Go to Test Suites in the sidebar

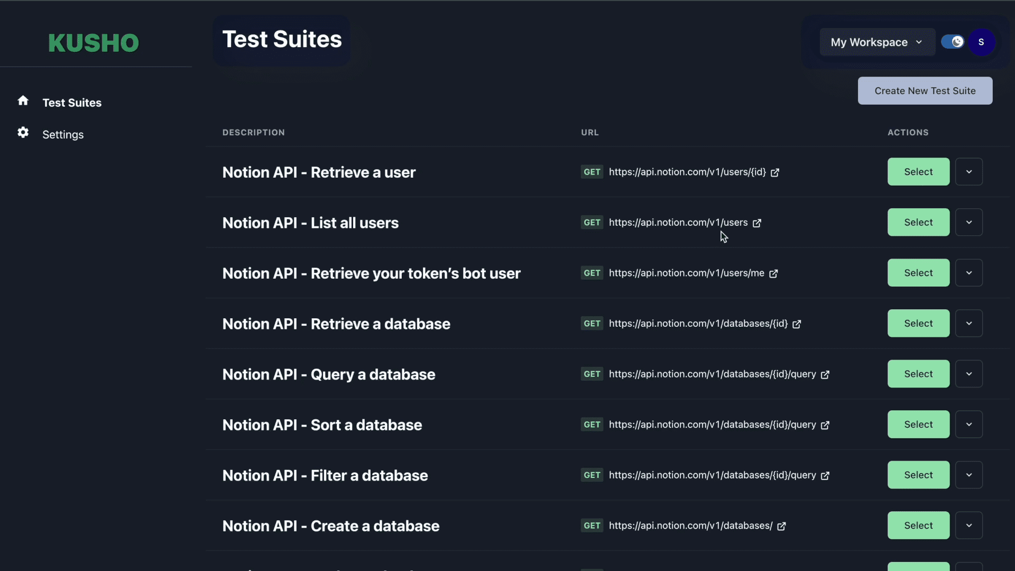point(72,103)
